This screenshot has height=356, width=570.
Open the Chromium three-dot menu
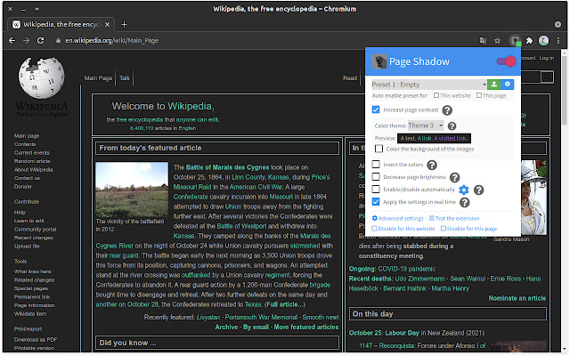[558, 41]
